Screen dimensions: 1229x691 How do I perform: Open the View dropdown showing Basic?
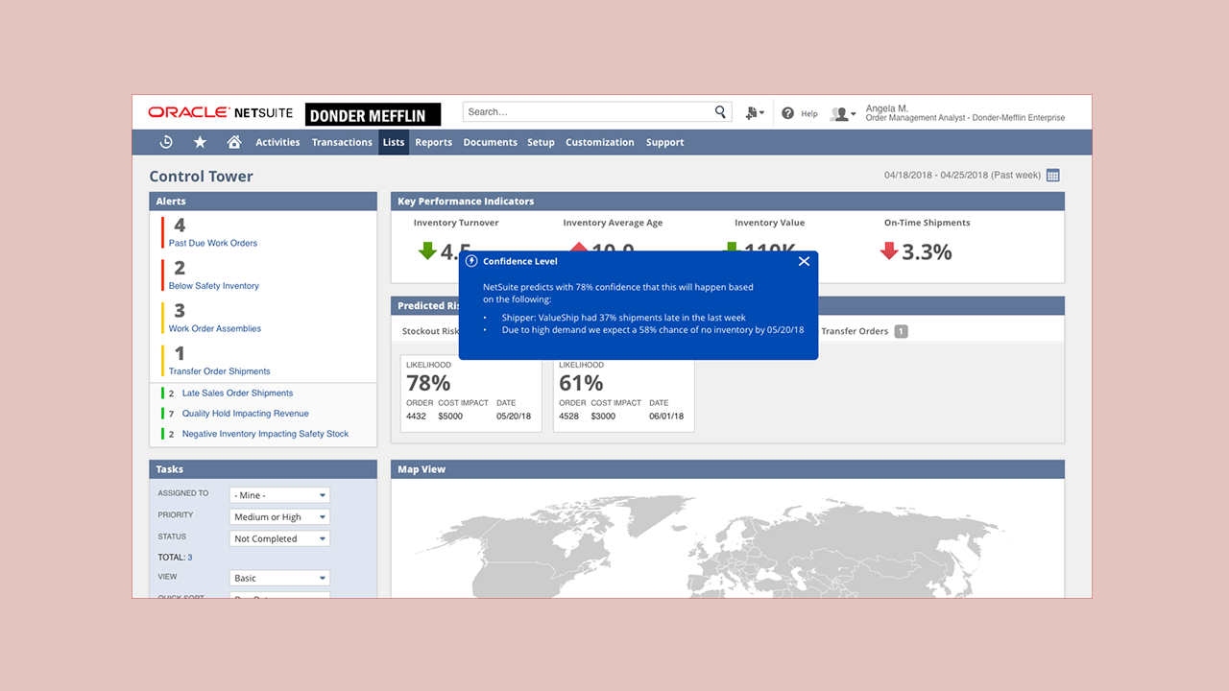[x=279, y=578]
